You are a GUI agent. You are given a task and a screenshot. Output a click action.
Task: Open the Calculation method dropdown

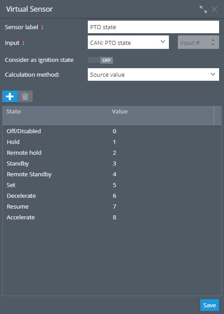[x=153, y=74]
